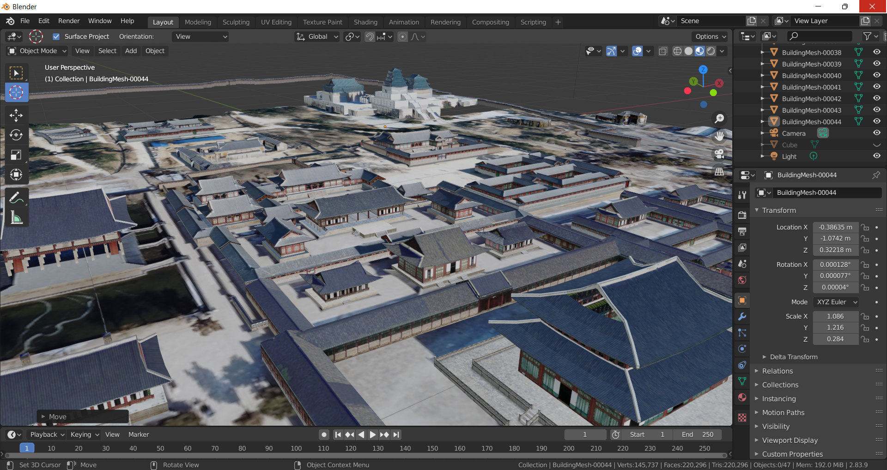This screenshot has height=470, width=887.
Task: Click the auto keying record button
Action: coord(324,434)
